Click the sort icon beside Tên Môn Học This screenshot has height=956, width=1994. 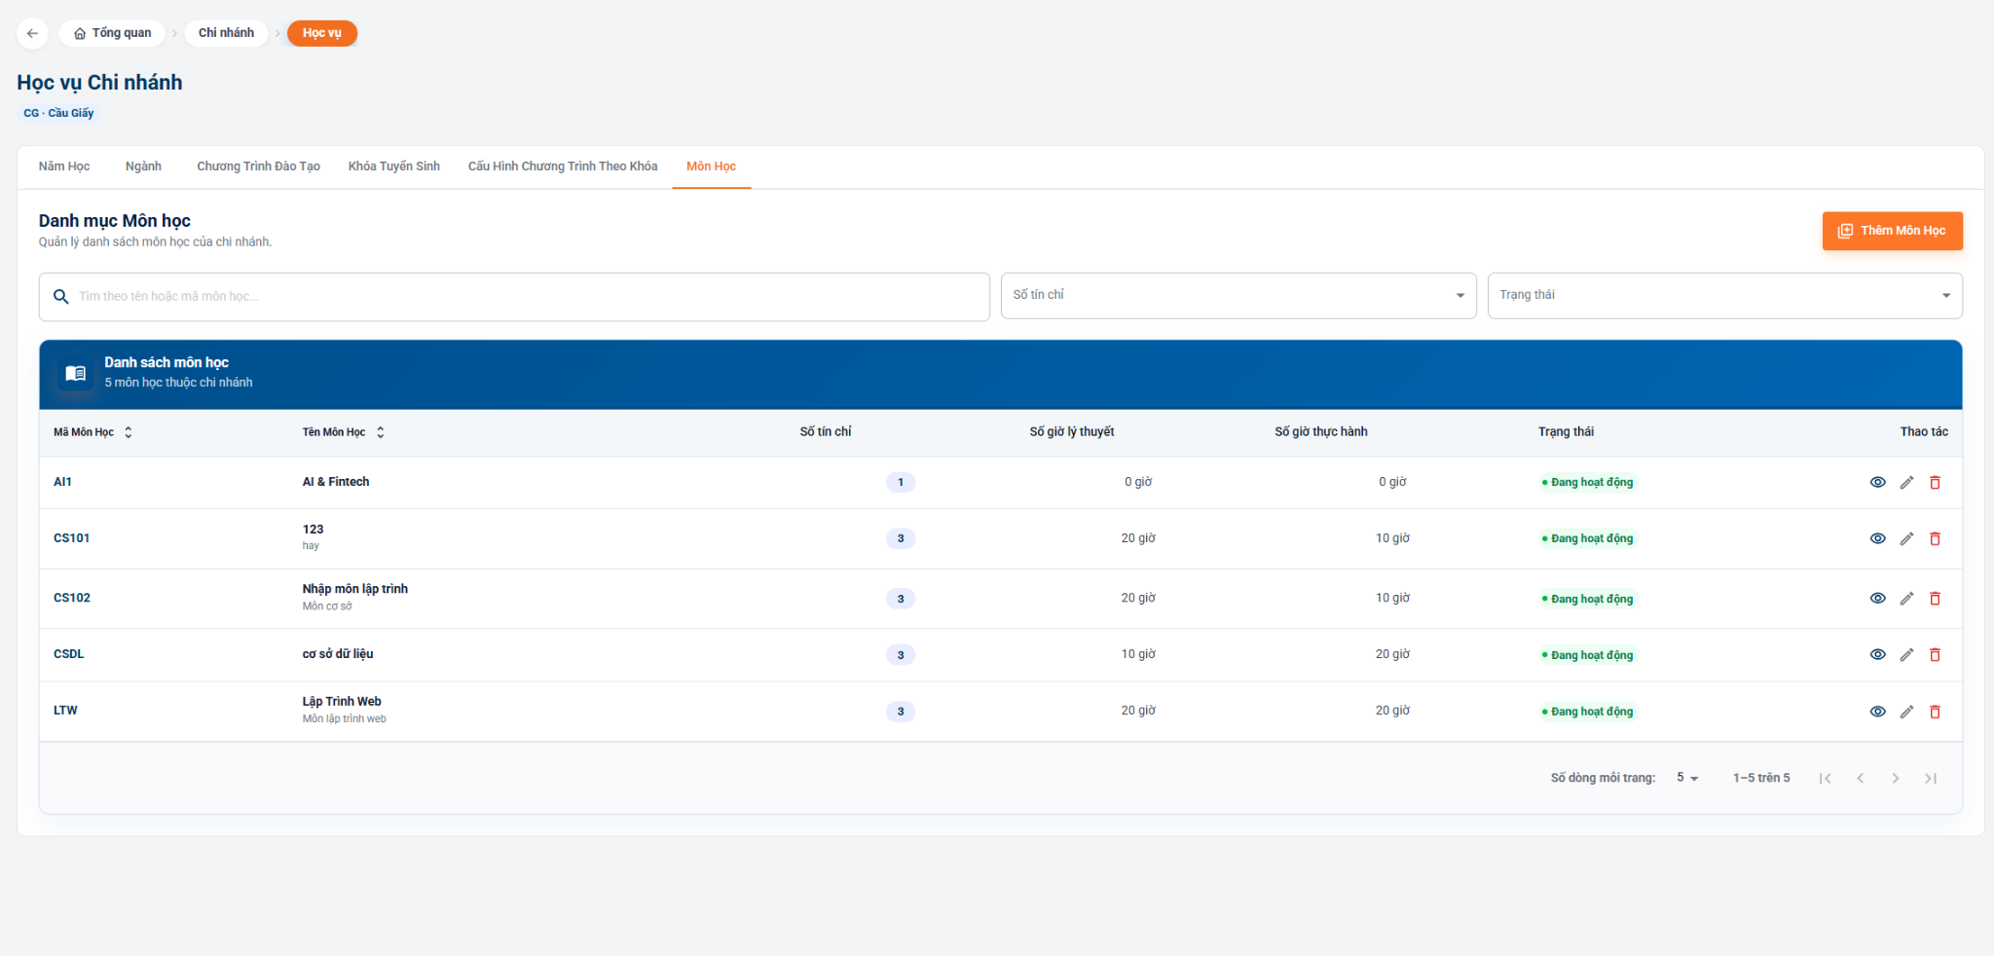[x=380, y=432]
